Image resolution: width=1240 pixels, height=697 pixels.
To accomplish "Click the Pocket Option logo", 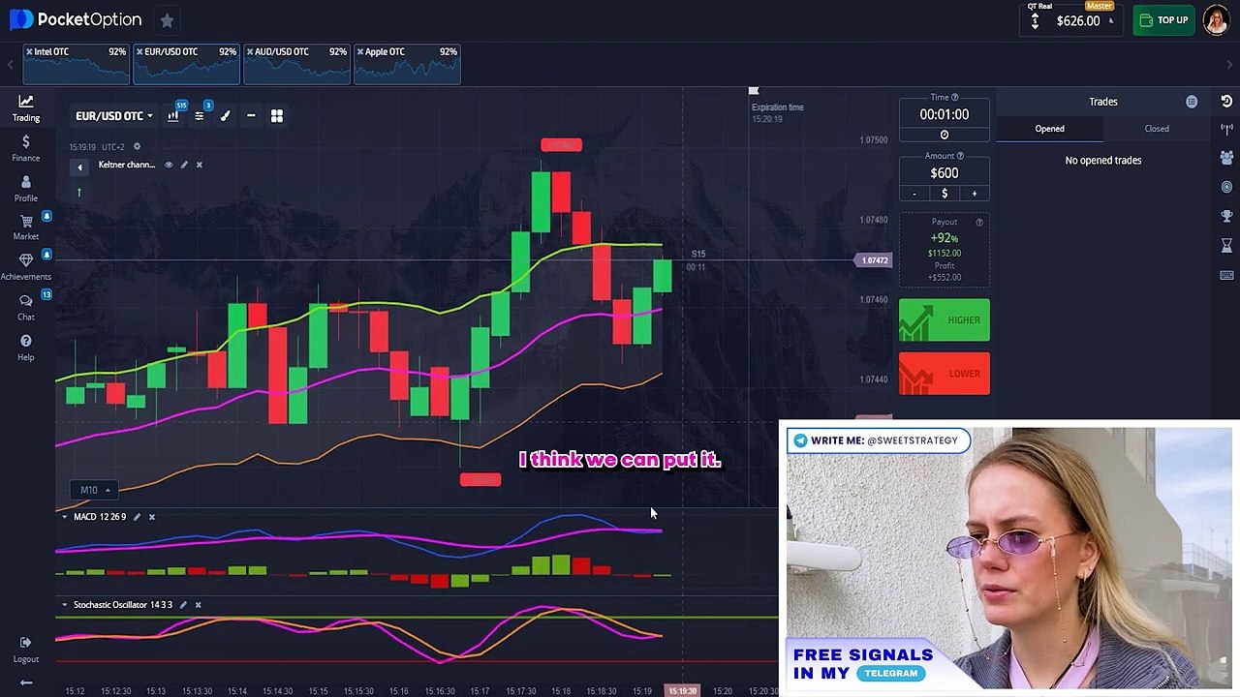I will (x=76, y=19).
